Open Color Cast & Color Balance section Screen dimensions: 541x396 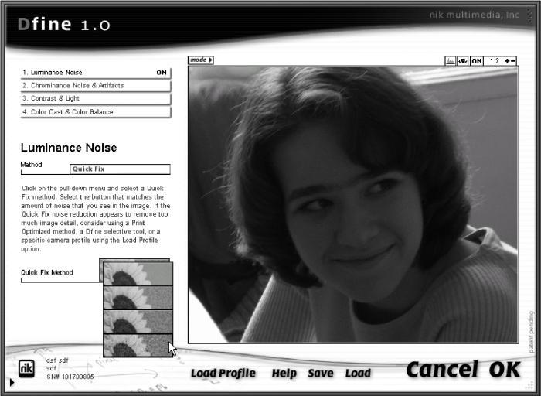pyautogui.click(x=96, y=112)
